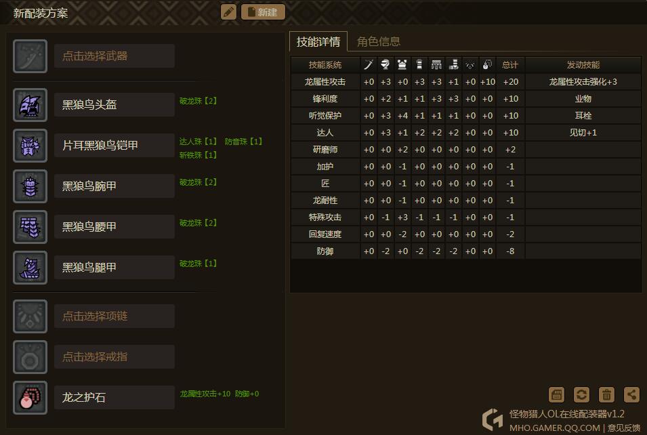Image resolution: width=647 pixels, height=435 pixels.
Task: Click the 总计 column header
Action: click(x=510, y=65)
